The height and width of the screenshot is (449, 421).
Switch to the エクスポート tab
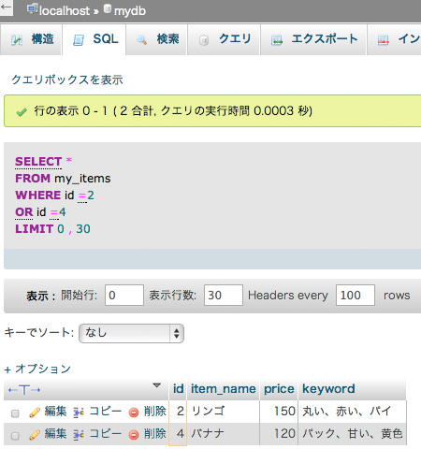click(x=313, y=39)
